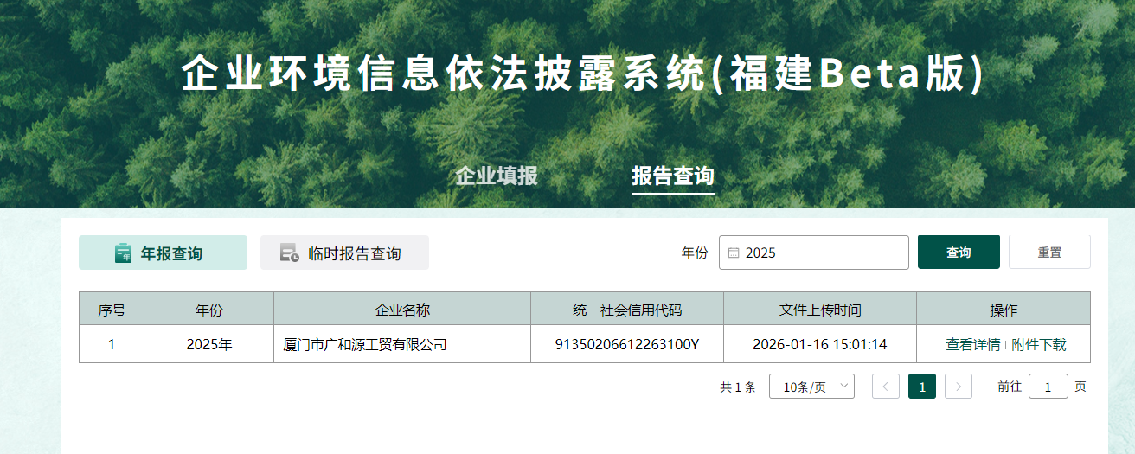Click the row number 1 cell
This screenshot has width=1135, height=454.
point(112,344)
